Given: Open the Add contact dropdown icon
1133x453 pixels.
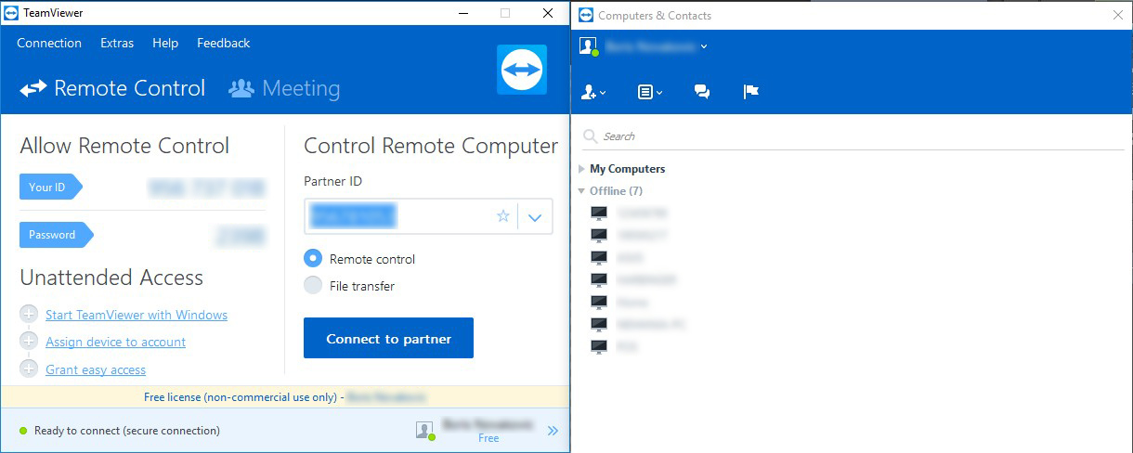Looking at the screenshot, I should pos(593,92).
